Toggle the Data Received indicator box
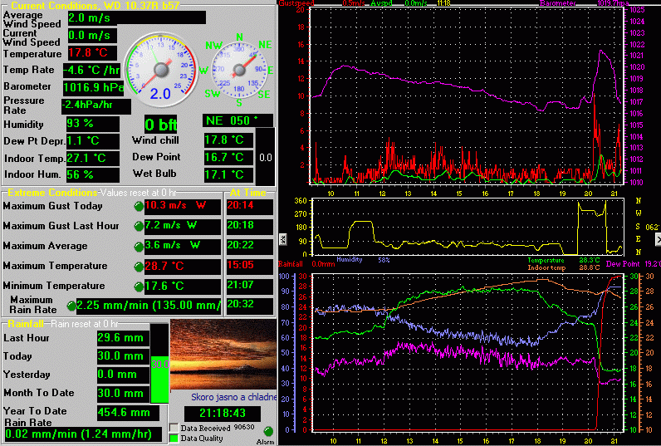 [174, 428]
